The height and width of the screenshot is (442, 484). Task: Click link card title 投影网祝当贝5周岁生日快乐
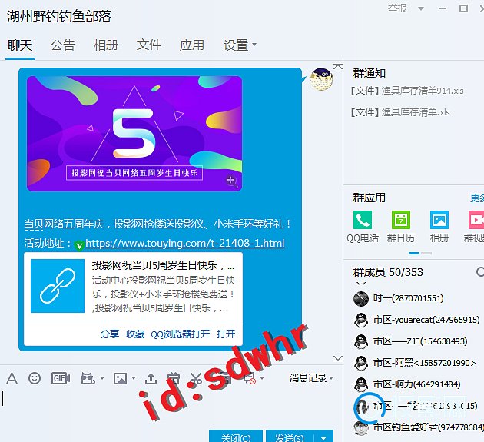[x=163, y=266]
